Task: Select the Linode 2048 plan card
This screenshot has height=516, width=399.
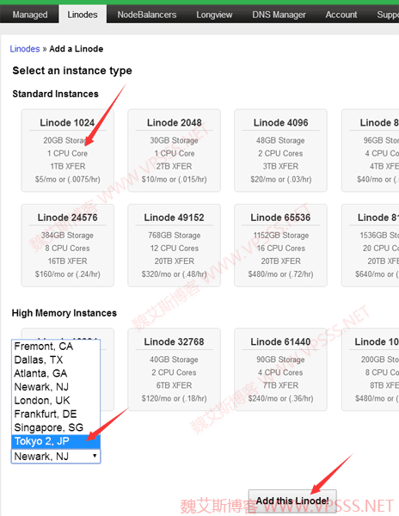Action: (174, 150)
